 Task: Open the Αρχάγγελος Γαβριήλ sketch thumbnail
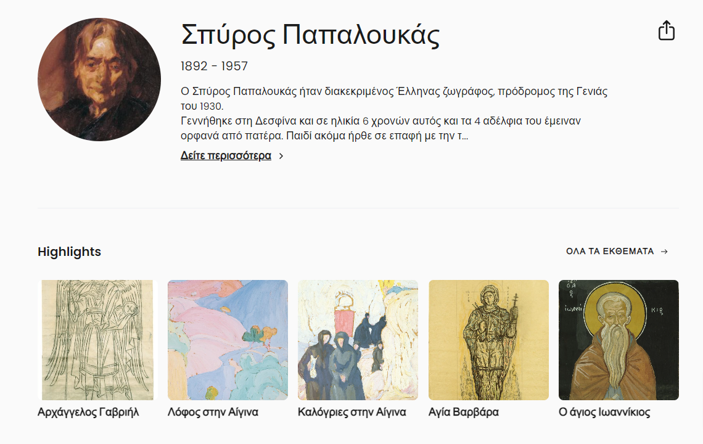97,340
